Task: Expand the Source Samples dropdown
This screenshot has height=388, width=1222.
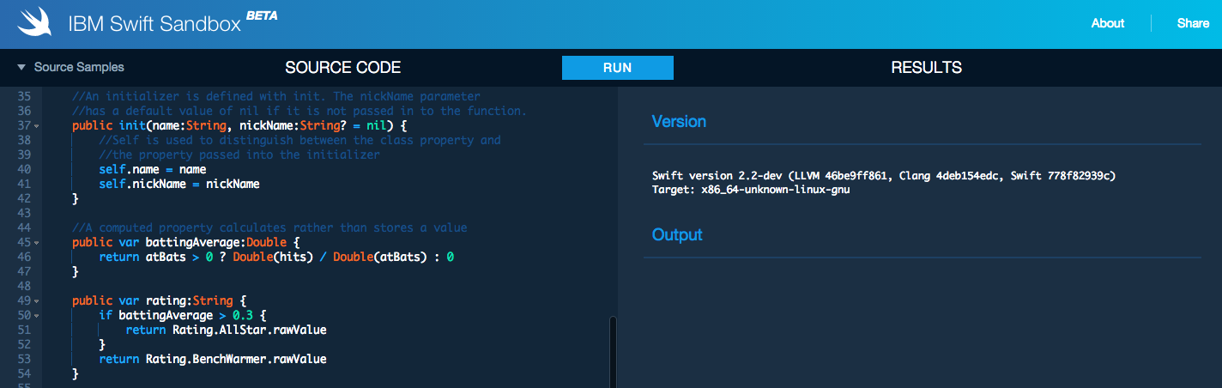Action: 71,67
